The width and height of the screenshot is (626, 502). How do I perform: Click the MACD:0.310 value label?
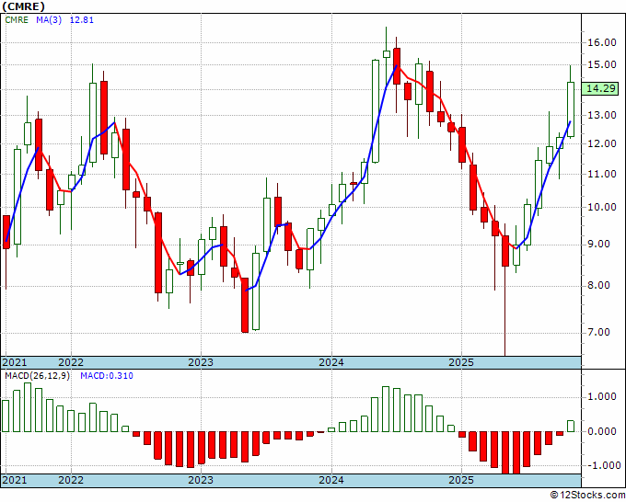(107, 376)
